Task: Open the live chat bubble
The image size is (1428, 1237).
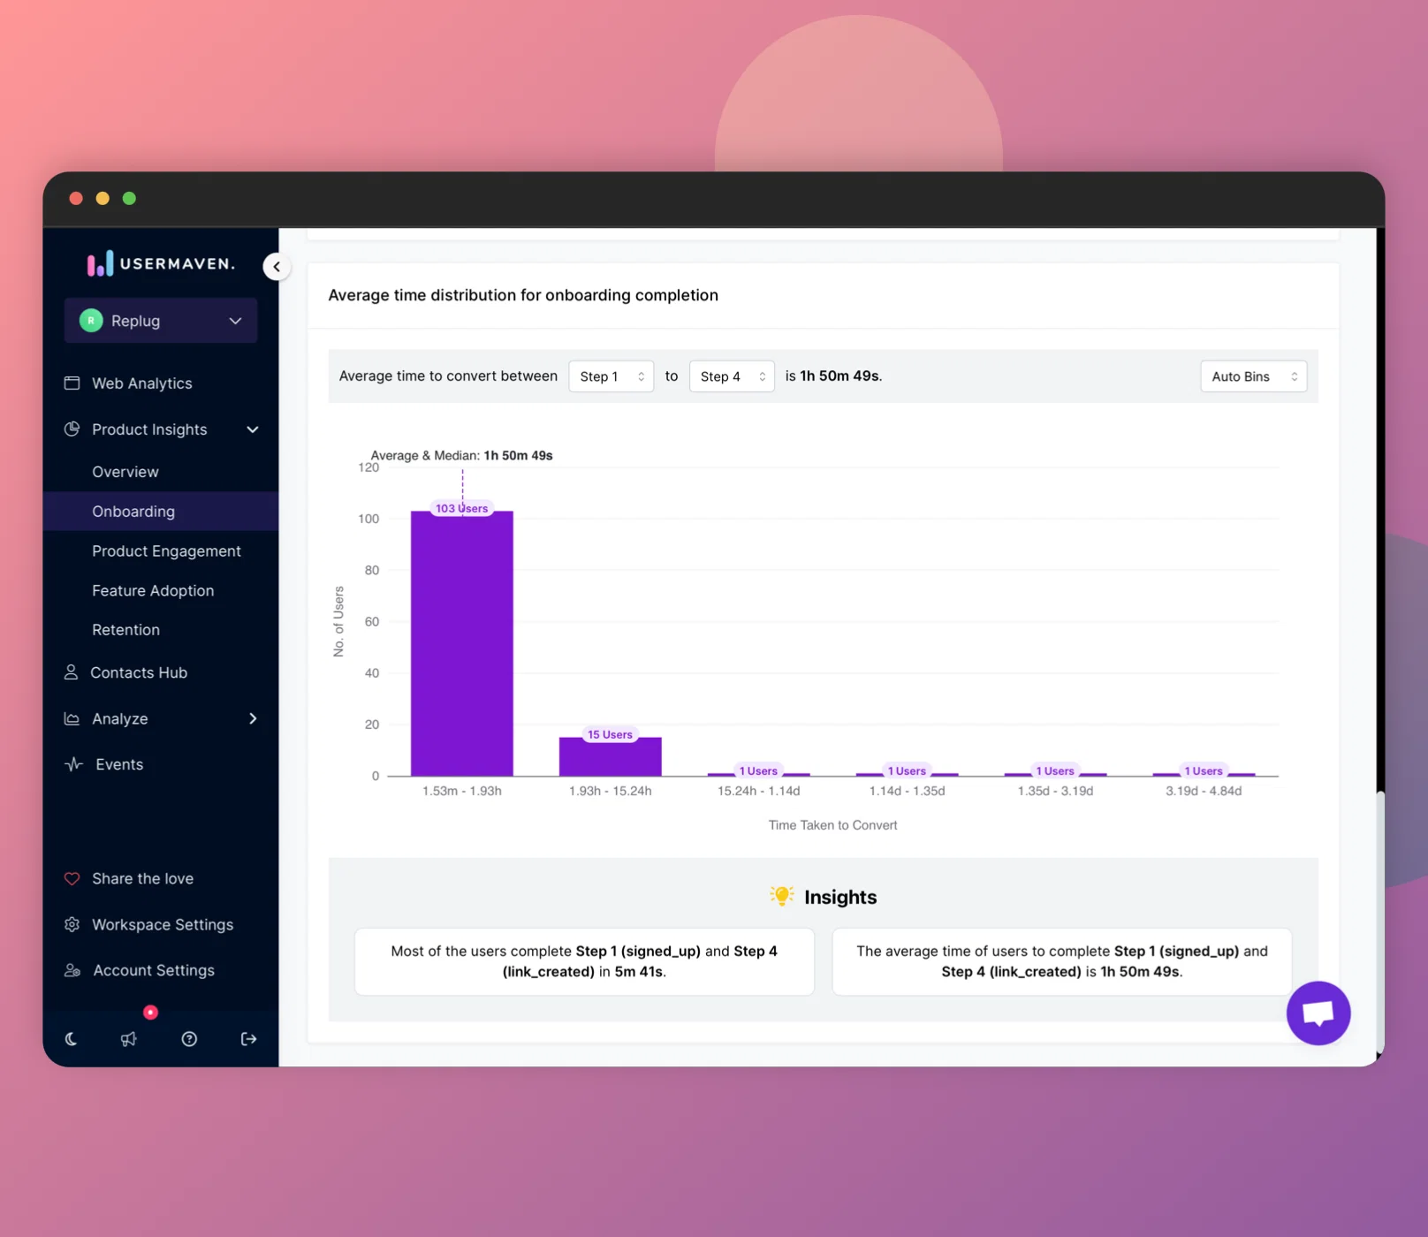Action: (1318, 1013)
